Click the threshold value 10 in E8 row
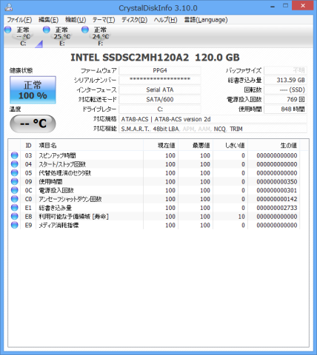 pyautogui.click(x=241, y=217)
